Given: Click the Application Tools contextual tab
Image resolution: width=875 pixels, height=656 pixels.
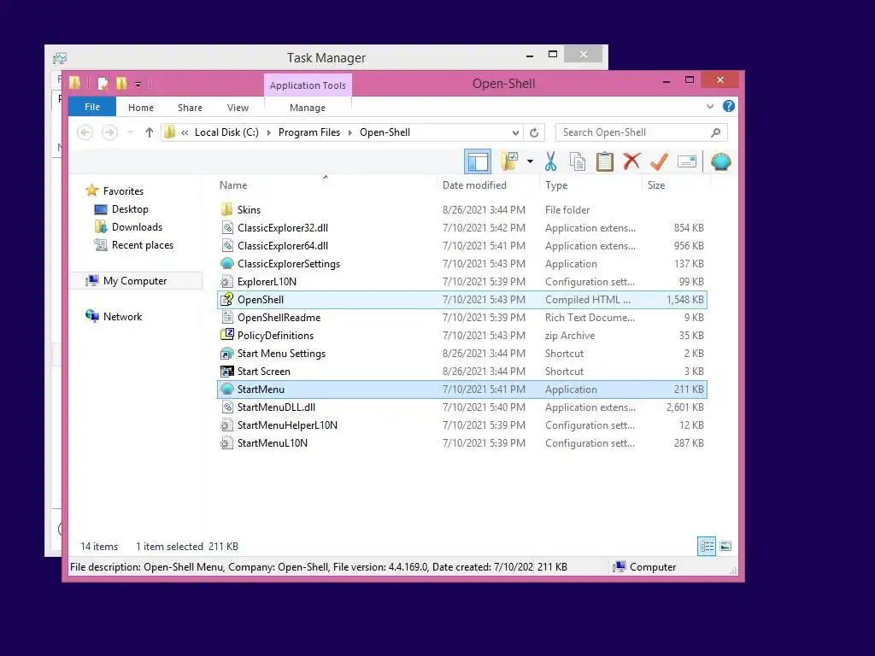Looking at the screenshot, I should (x=308, y=85).
